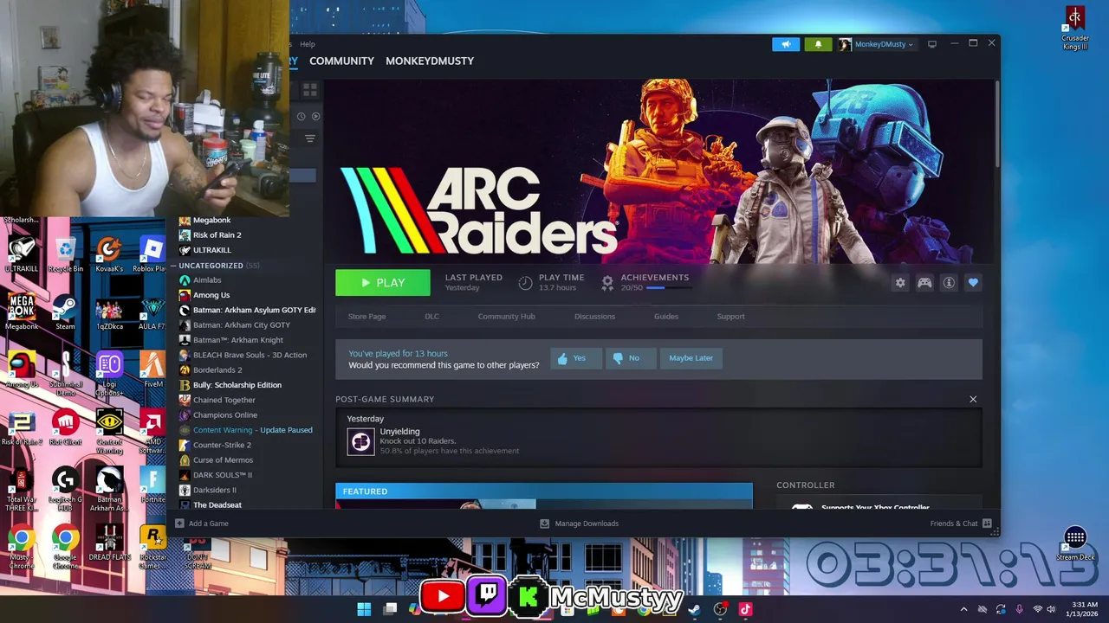
Task: Toggle ARC Raiders favorite heart
Action: [x=973, y=283]
